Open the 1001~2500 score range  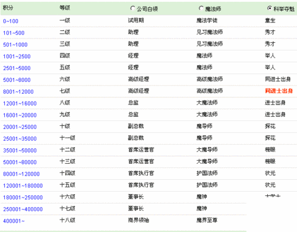tap(17, 56)
